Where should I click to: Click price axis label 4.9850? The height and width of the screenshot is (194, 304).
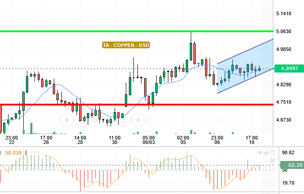coord(284,49)
